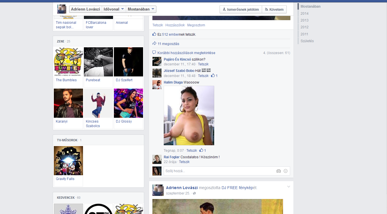The width and height of the screenshot is (387, 214).
Task: Open the post options chevron on Adrienn's post
Action: [289, 187]
